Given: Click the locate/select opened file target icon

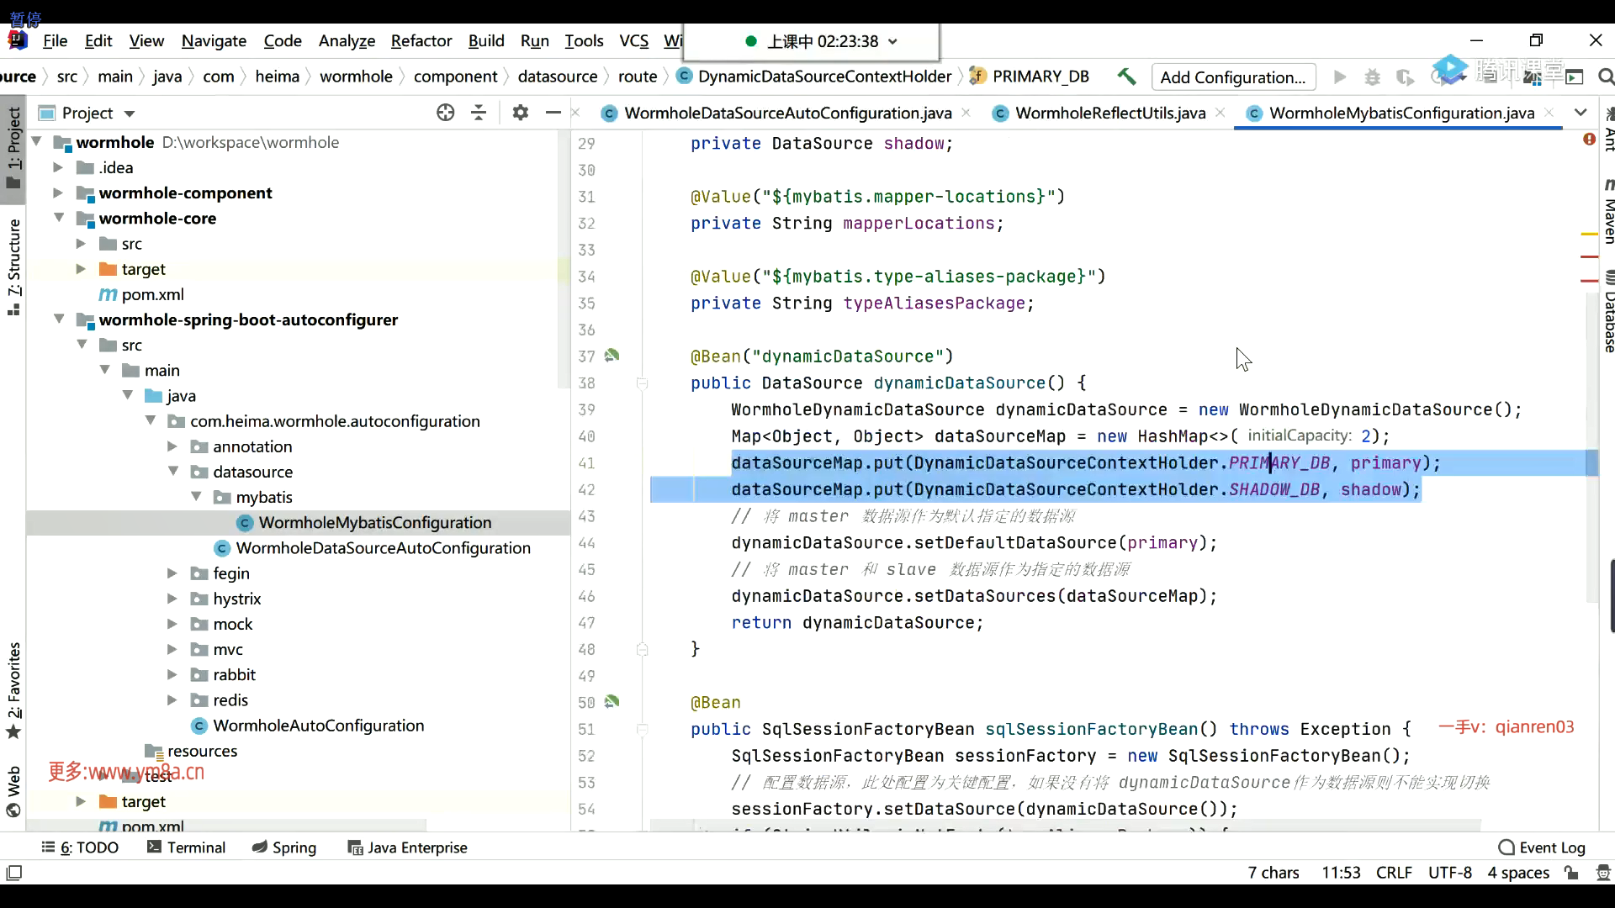Looking at the screenshot, I should pos(445,113).
